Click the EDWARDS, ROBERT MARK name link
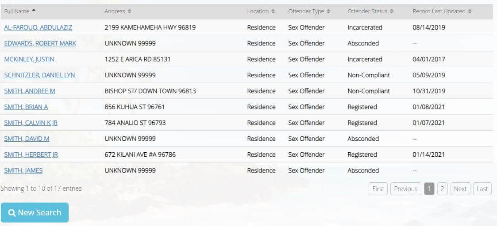This screenshot has height=226, width=497. pyautogui.click(x=40, y=43)
